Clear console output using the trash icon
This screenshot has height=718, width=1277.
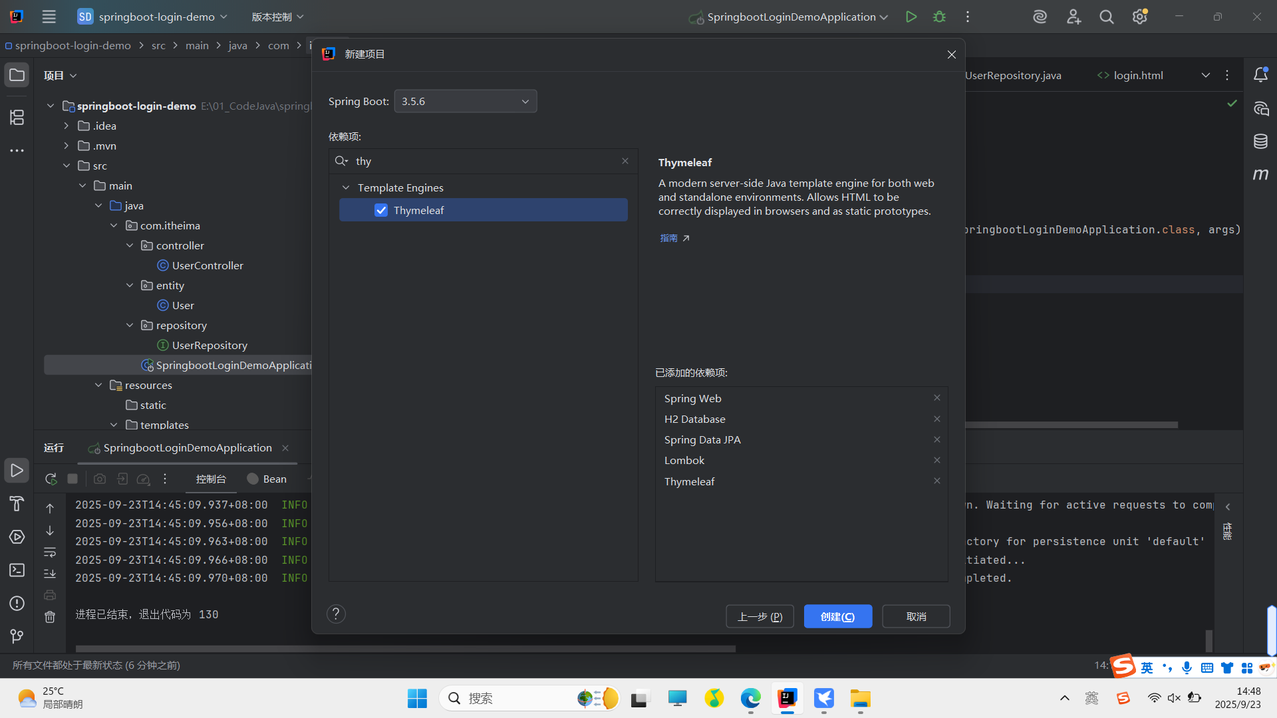coord(50,617)
